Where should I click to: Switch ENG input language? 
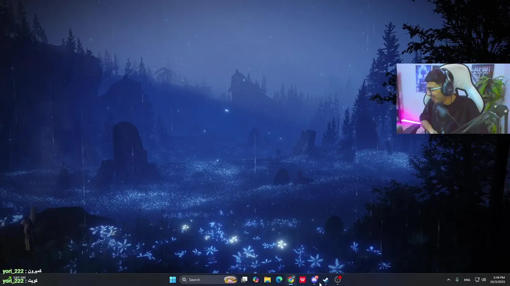(x=467, y=280)
